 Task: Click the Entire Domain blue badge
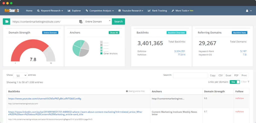(x=50, y=33)
